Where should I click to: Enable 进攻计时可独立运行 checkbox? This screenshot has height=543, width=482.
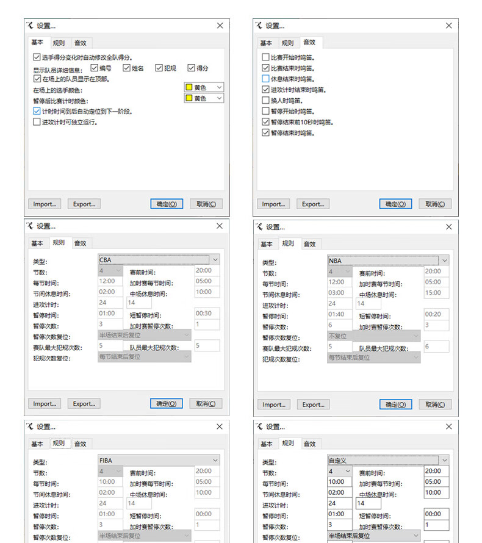click(x=37, y=122)
